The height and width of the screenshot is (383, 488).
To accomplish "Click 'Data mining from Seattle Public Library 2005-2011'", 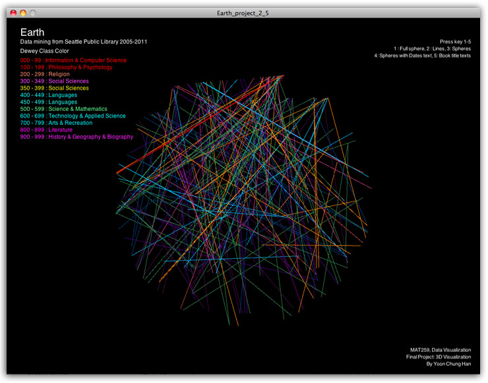I will (x=84, y=42).
